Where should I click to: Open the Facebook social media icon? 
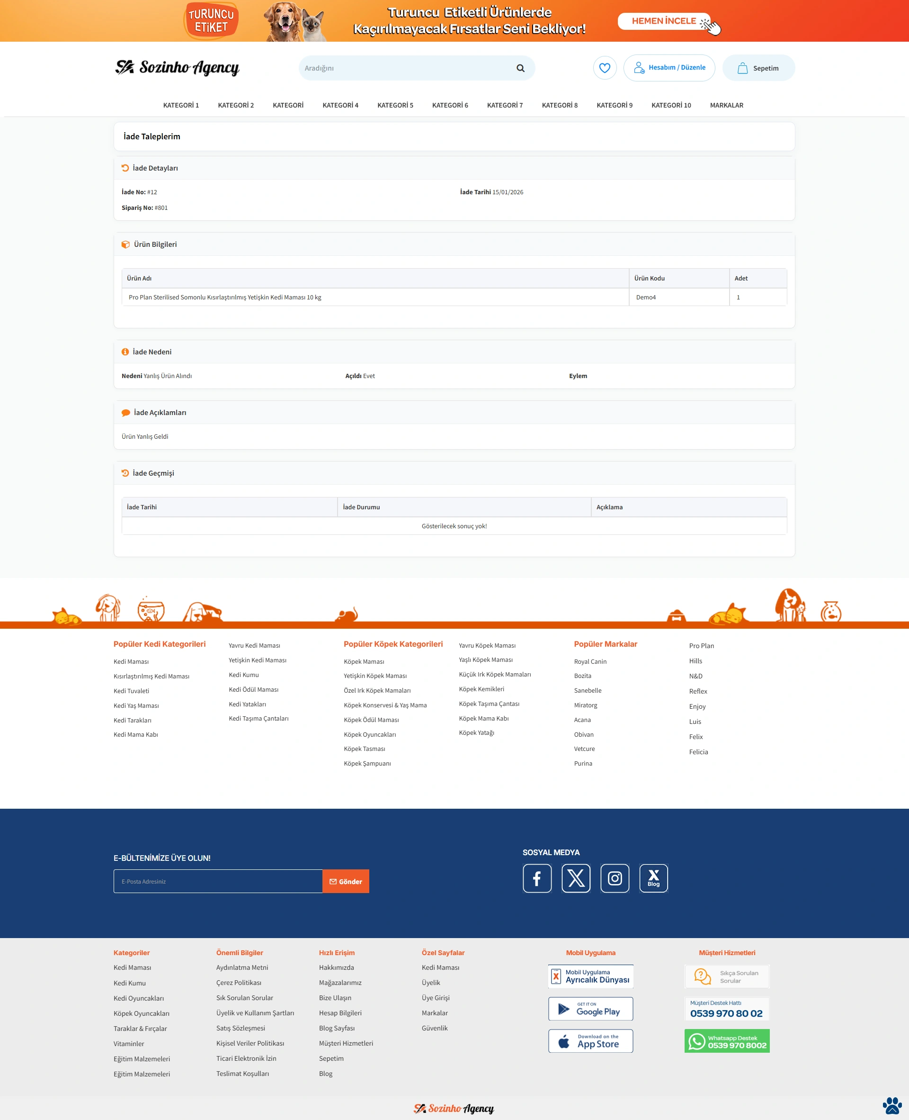point(537,878)
